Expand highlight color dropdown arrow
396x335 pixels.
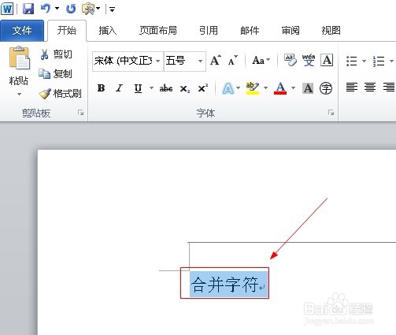point(265,87)
